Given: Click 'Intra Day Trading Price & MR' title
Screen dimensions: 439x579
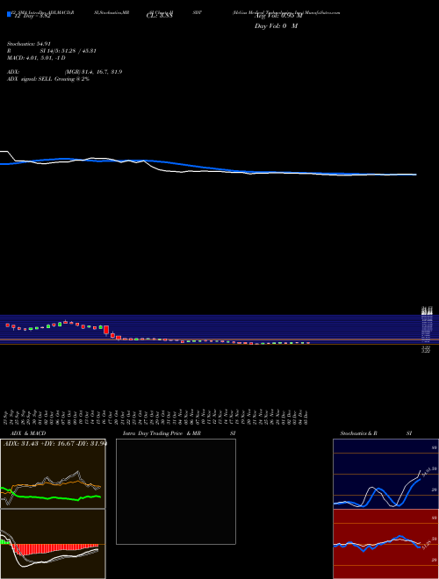Looking at the screenshot, I should click(162, 433).
